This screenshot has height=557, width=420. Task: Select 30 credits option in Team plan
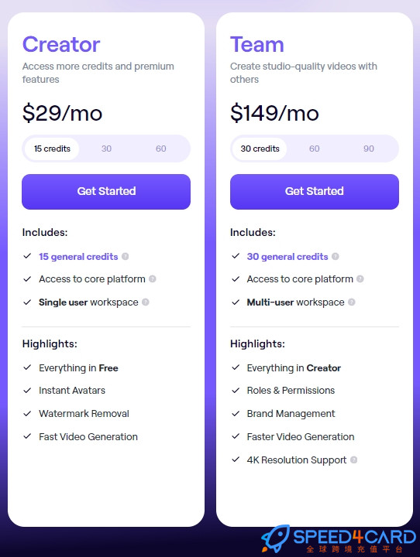tap(260, 149)
